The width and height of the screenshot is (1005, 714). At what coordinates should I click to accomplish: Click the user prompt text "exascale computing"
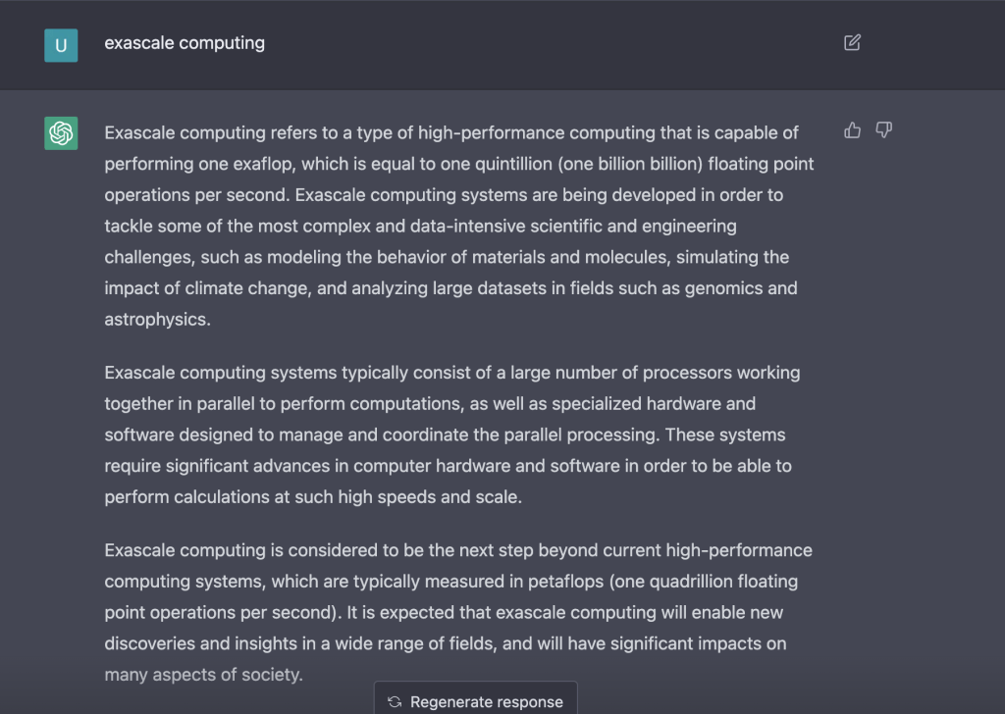(x=185, y=43)
